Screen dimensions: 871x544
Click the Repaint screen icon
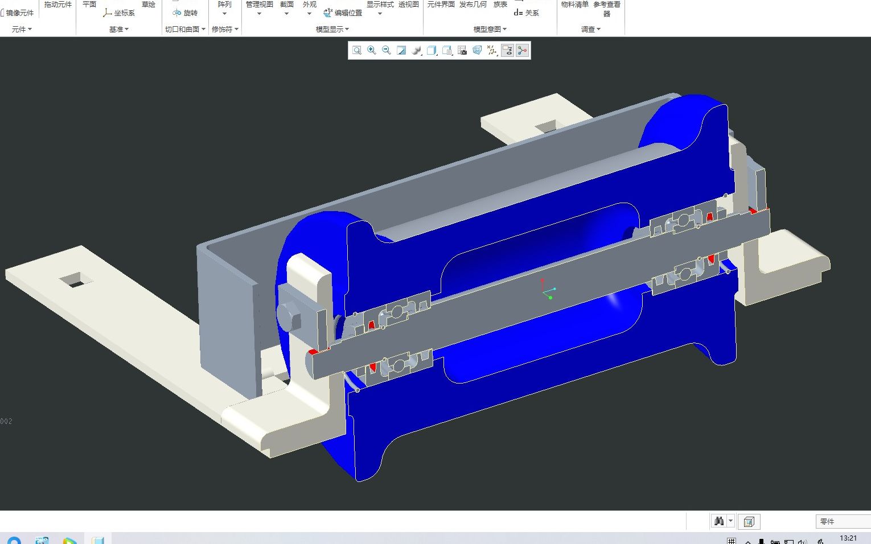(x=401, y=51)
